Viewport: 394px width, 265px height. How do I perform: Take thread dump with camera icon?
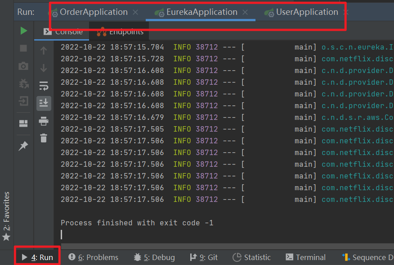(23, 66)
